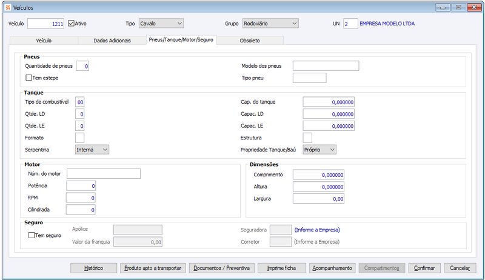Click the Cap. do tanque field
Viewport: 485px width, 280px height.
coord(329,102)
